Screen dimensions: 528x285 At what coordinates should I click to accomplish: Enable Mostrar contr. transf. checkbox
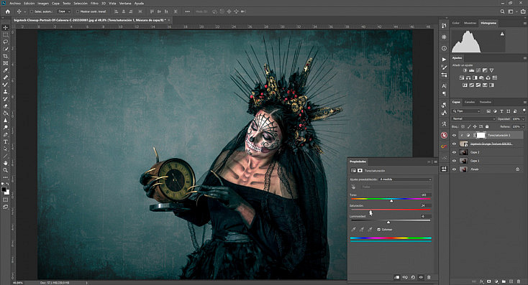tap(78, 11)
